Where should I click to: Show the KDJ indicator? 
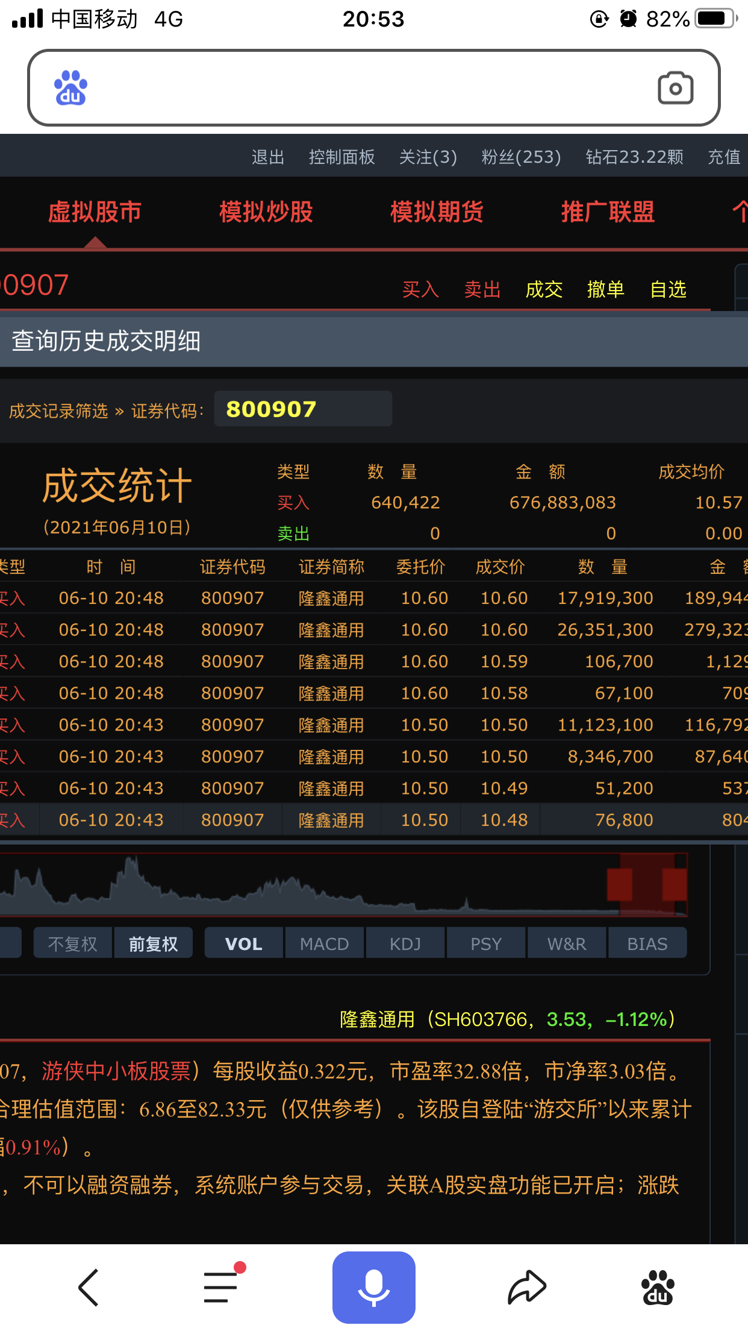pos(405,943)
